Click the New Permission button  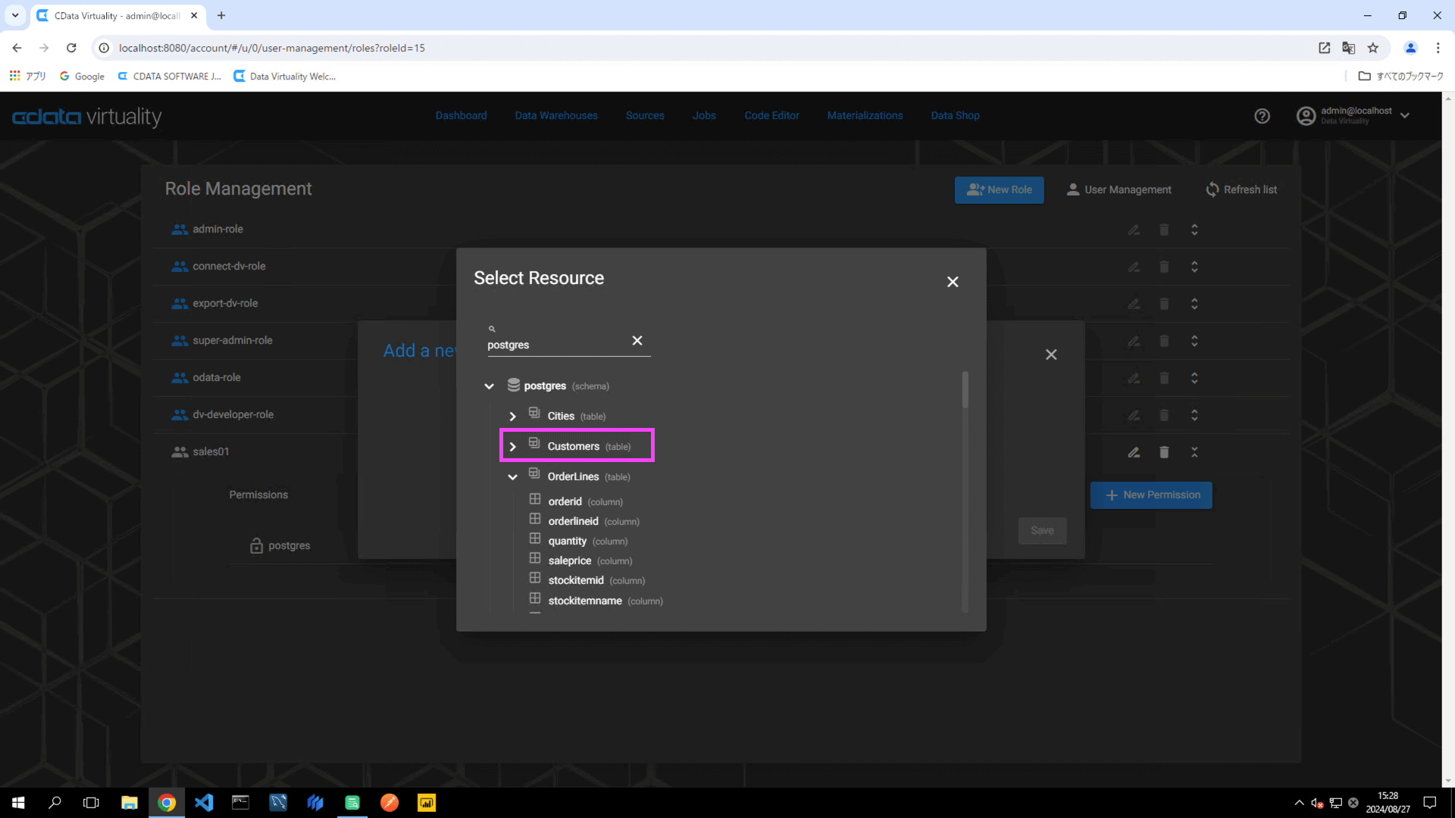pos(1150,495)
